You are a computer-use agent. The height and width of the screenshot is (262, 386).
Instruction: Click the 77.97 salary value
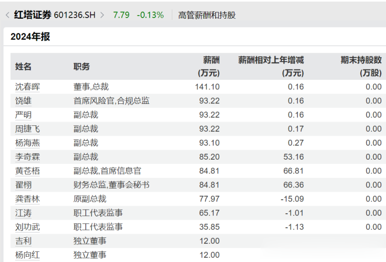[209, 199]
